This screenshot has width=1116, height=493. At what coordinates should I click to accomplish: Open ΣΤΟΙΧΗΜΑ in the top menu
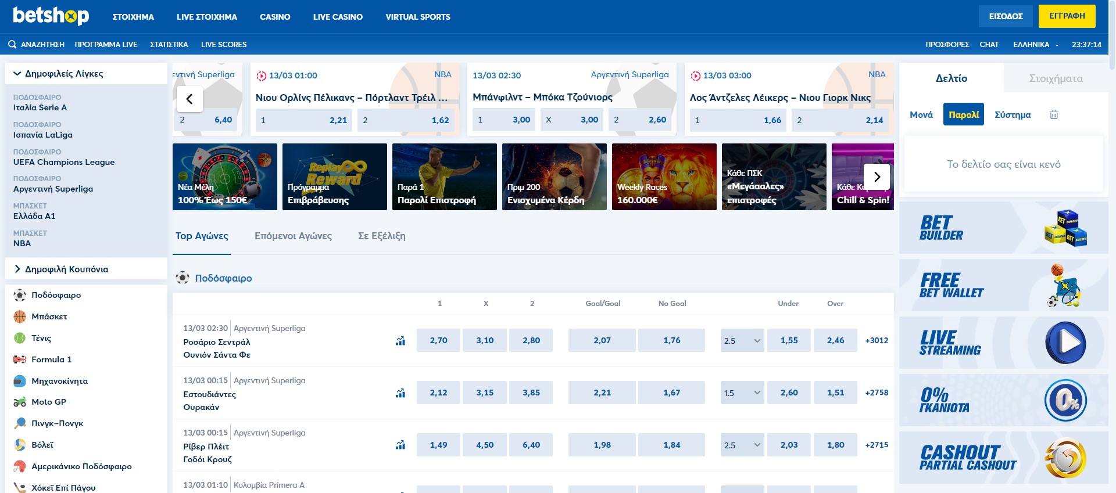[x=133, y=17]
